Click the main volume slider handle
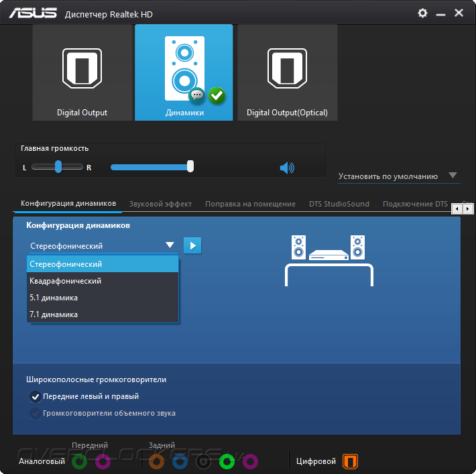 (x=190, y=166)
